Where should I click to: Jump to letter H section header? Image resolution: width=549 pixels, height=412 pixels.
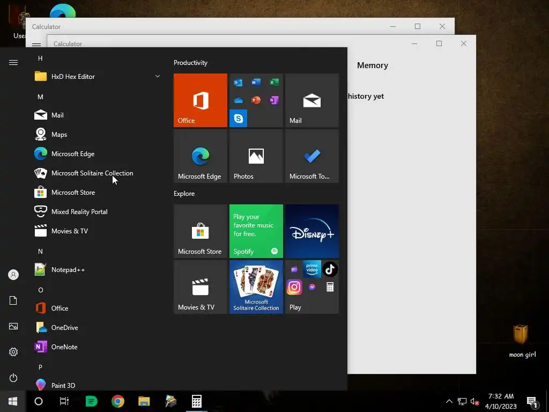tap(40, 58)
